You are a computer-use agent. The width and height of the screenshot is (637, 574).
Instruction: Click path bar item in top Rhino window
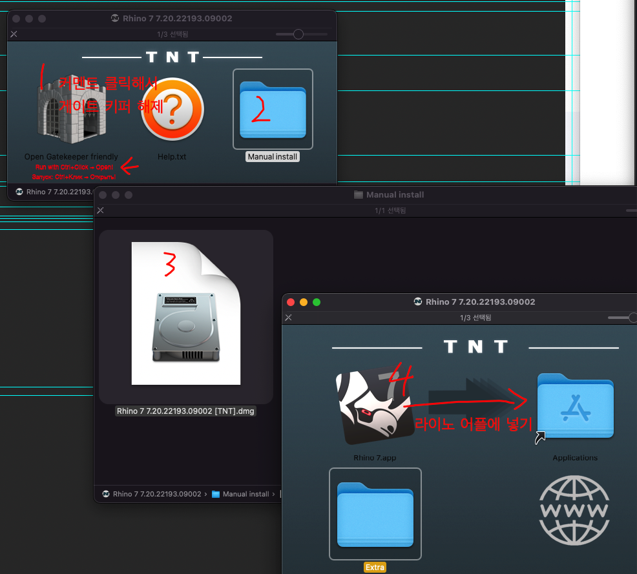point(54,192)
